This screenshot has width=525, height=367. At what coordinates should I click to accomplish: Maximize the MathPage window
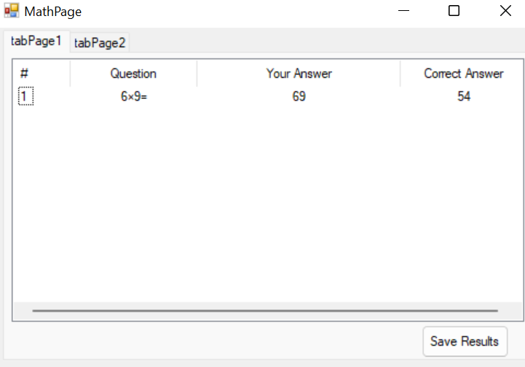454,11
